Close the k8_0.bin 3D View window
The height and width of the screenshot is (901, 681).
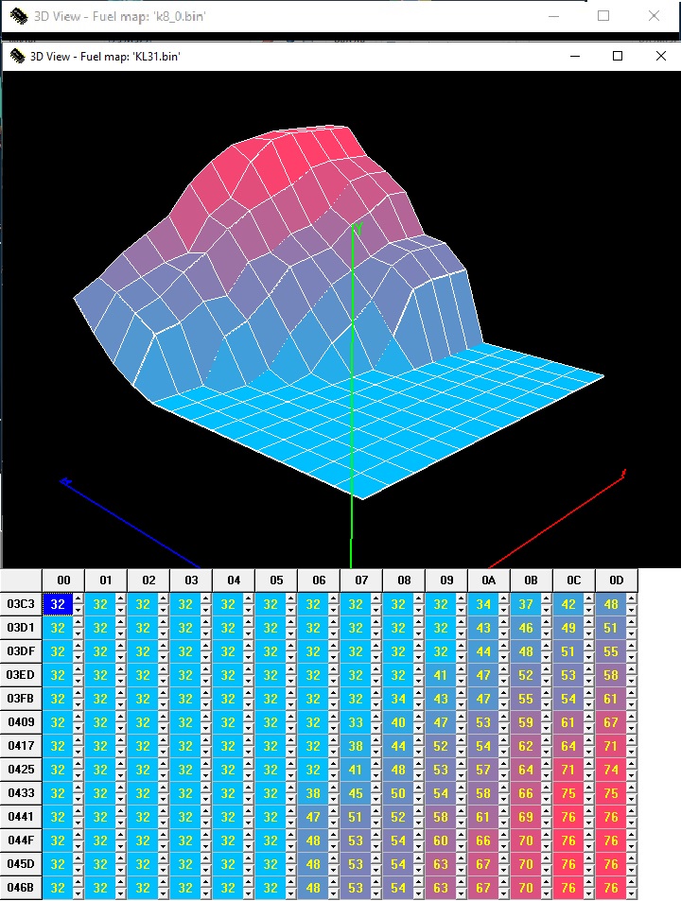(x=654, y=16)
